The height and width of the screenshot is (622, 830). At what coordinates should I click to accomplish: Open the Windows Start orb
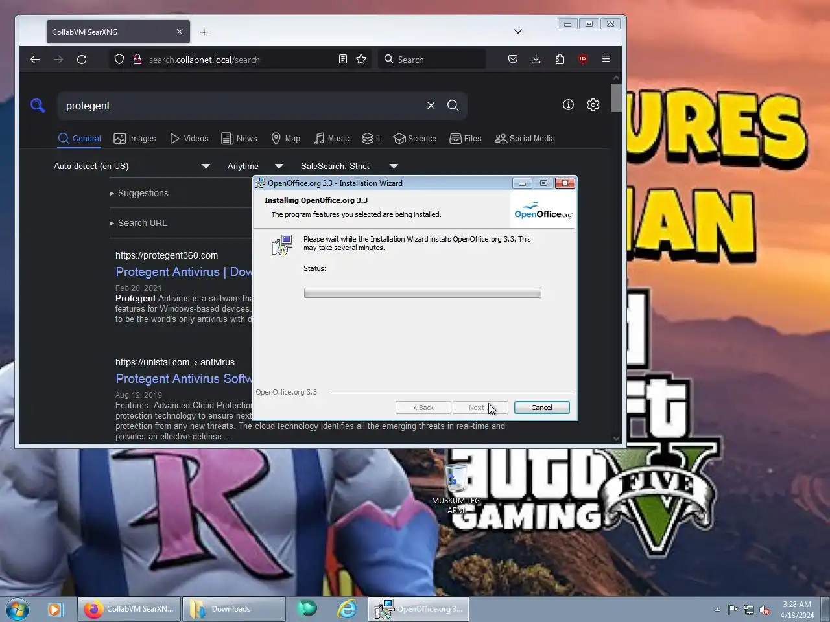(18, 609)
